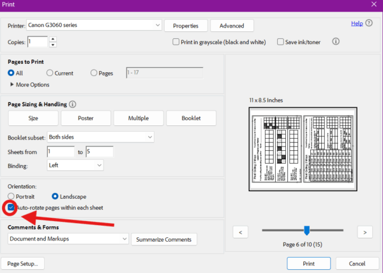383x273 pixels.
Task: Select the Portrait orientation option
Action: pyautogui.click(x=11, y=196)
